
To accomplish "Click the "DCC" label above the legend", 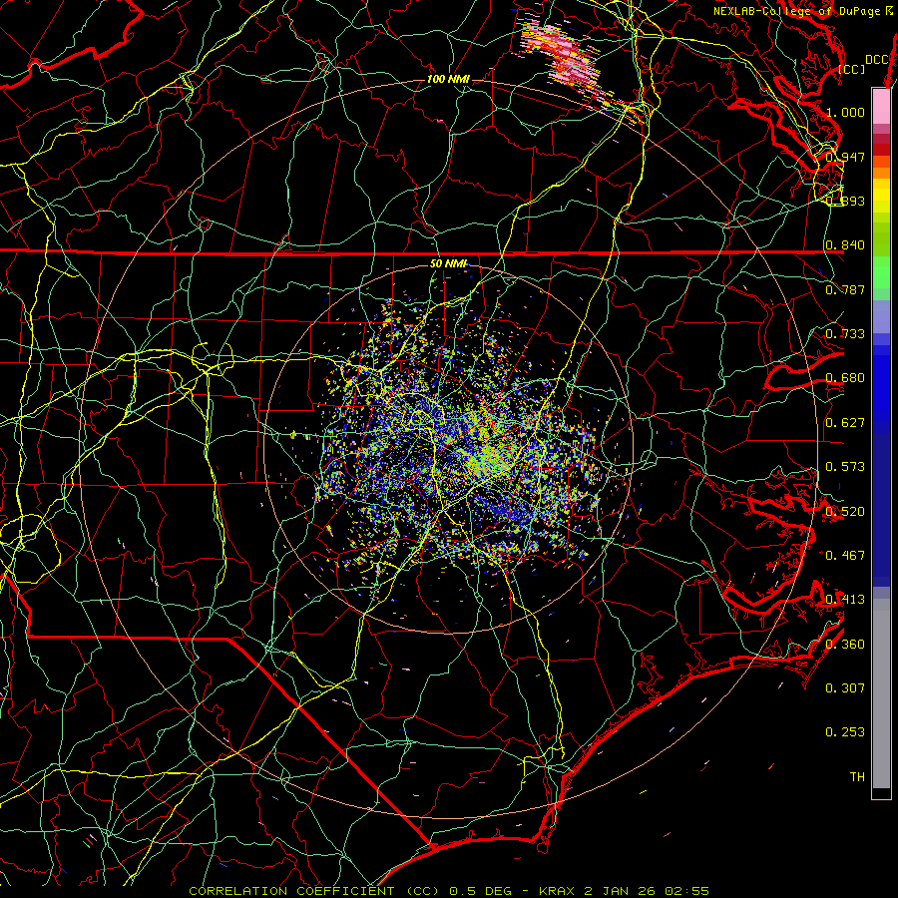I will click(877, 60).
